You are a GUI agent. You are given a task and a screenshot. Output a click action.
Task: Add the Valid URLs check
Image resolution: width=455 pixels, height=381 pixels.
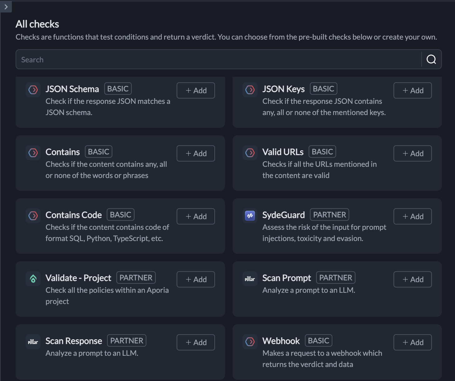click(x=413, y=153)
